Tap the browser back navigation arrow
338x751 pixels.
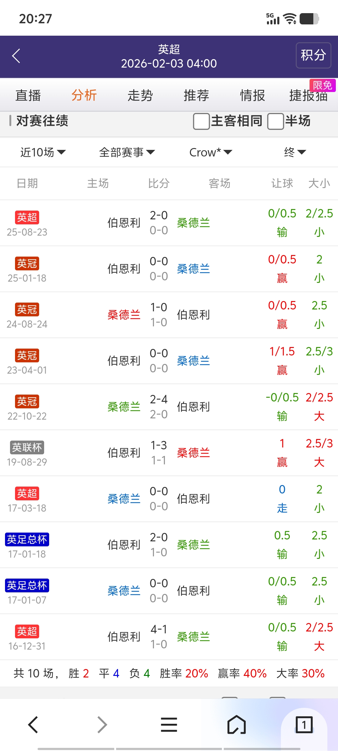click(33, 725)
